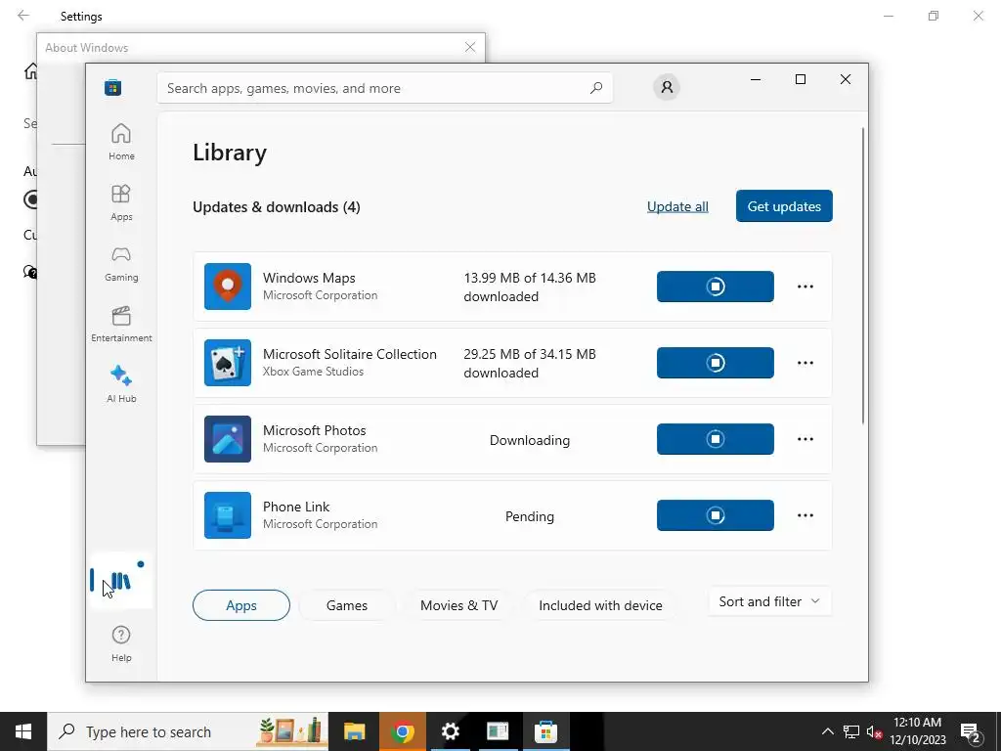This screenshot has width=1001, height=751.
Task: Open Settings gear from the taskbar
Action: click(450, 731)
